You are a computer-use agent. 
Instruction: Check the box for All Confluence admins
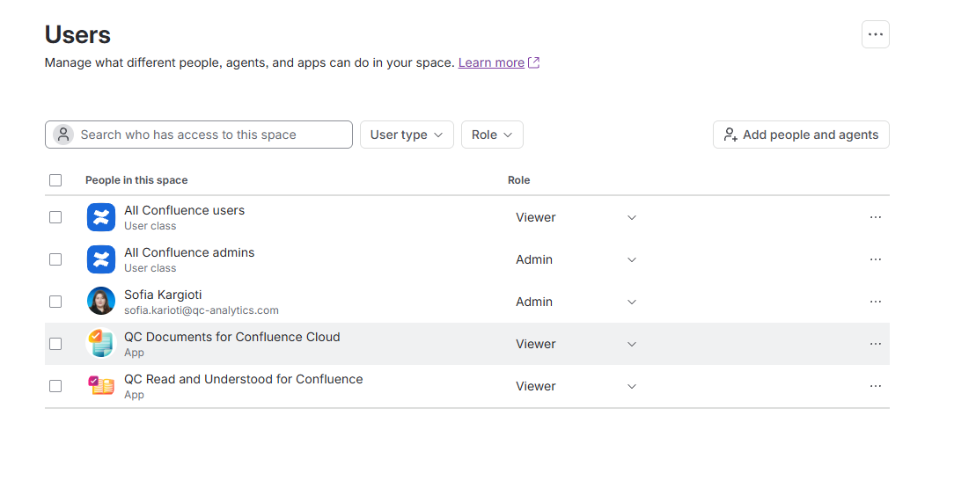click(x=55, y=259)
